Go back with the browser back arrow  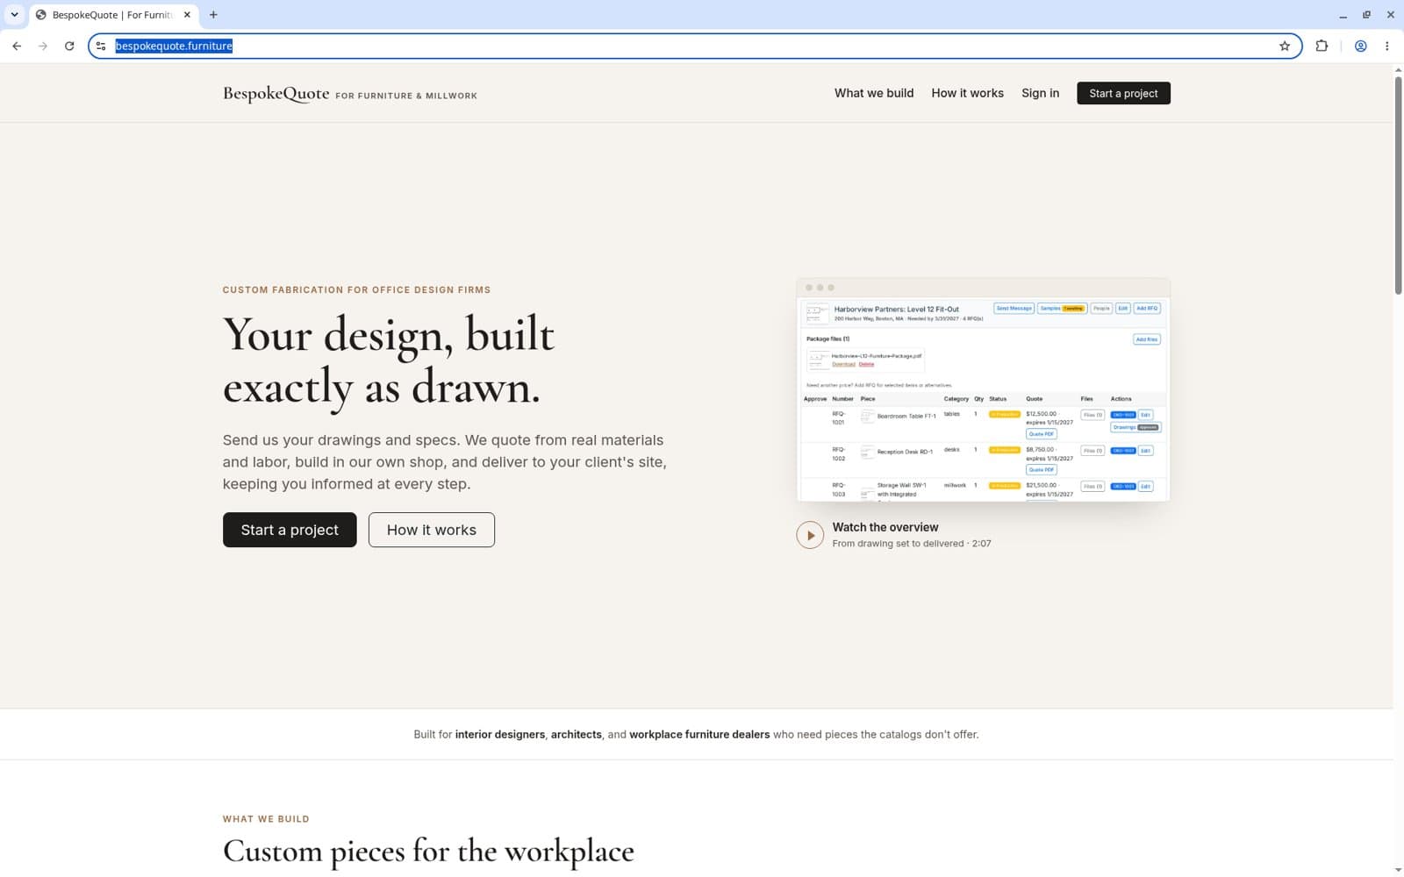coord(17,46)
